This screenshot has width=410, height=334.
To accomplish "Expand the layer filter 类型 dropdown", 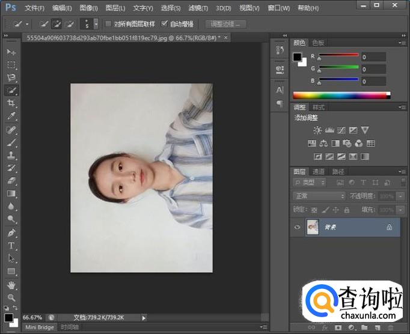I will 310,183.
